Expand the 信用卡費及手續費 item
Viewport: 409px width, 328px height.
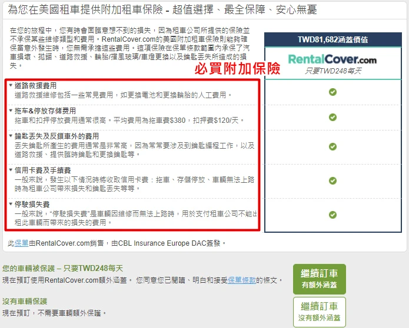tap(11, 170)
